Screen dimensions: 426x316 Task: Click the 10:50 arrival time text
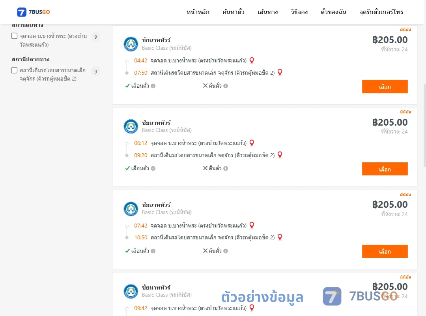point(141,237)
